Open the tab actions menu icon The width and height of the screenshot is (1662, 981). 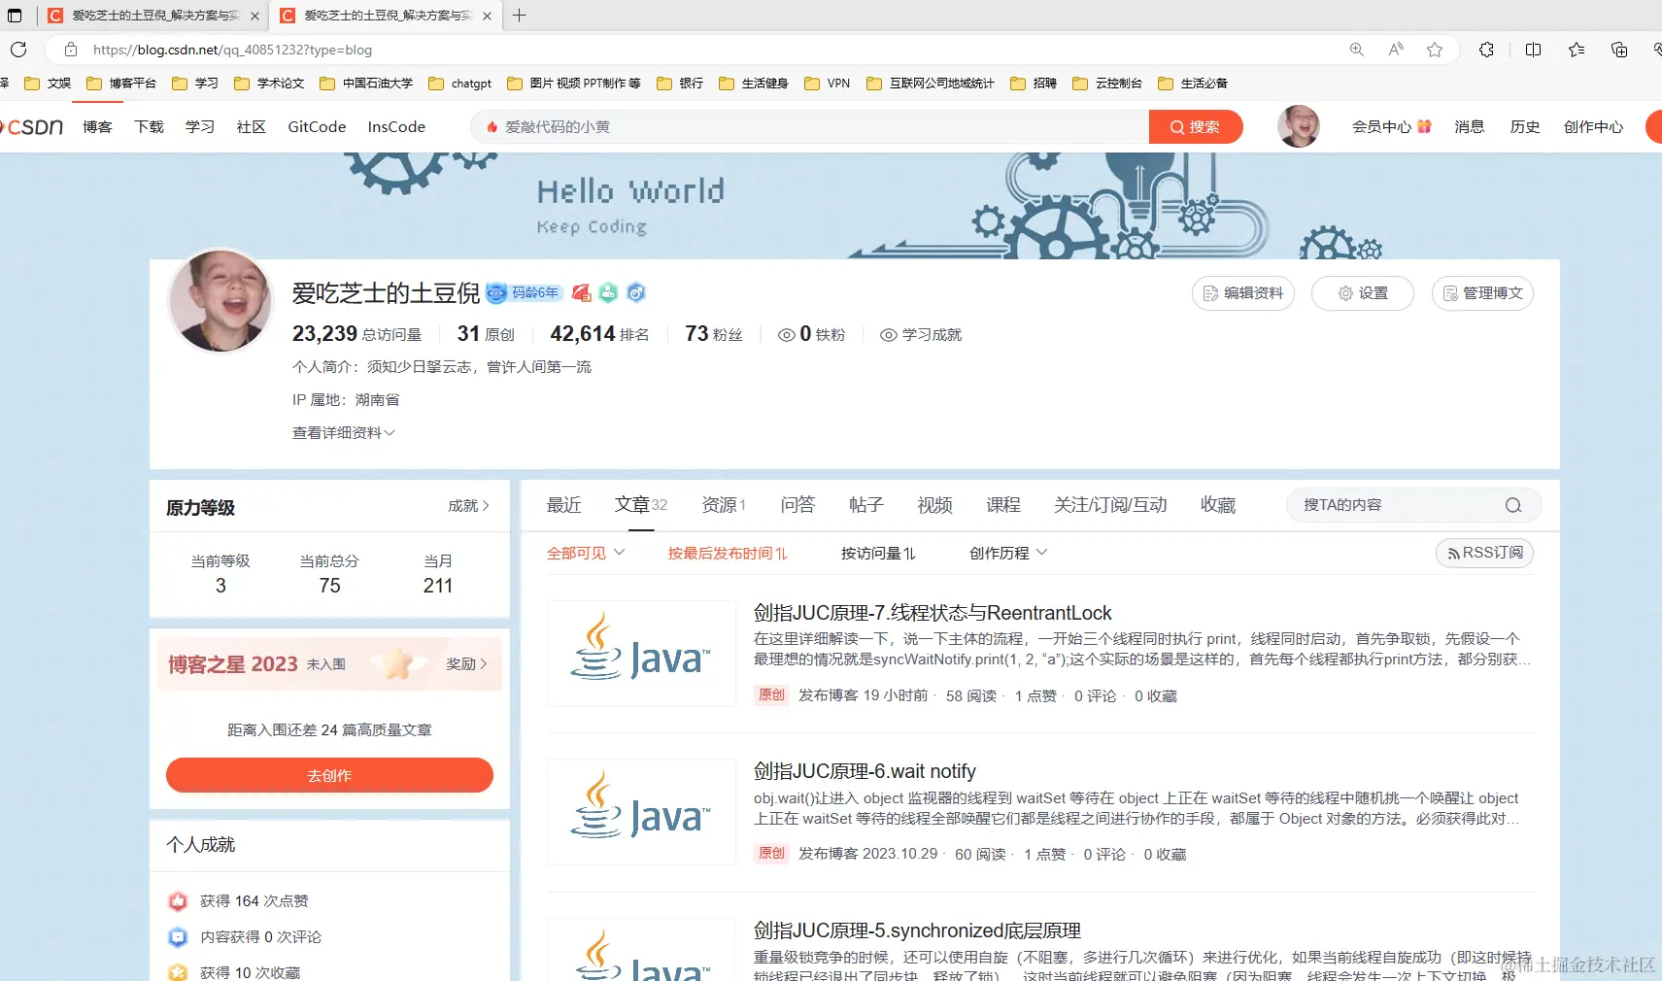[15, 16]
